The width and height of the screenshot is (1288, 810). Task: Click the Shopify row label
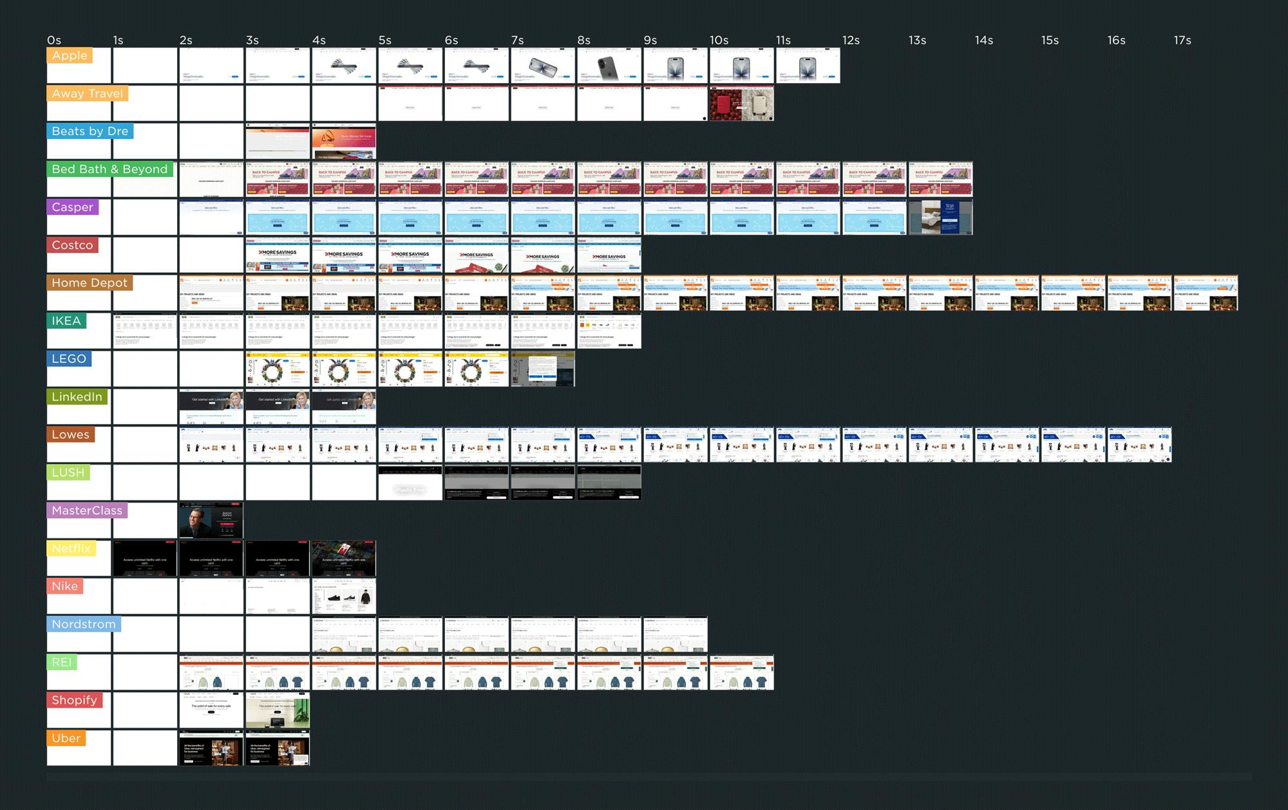click(x=74, y=700)
